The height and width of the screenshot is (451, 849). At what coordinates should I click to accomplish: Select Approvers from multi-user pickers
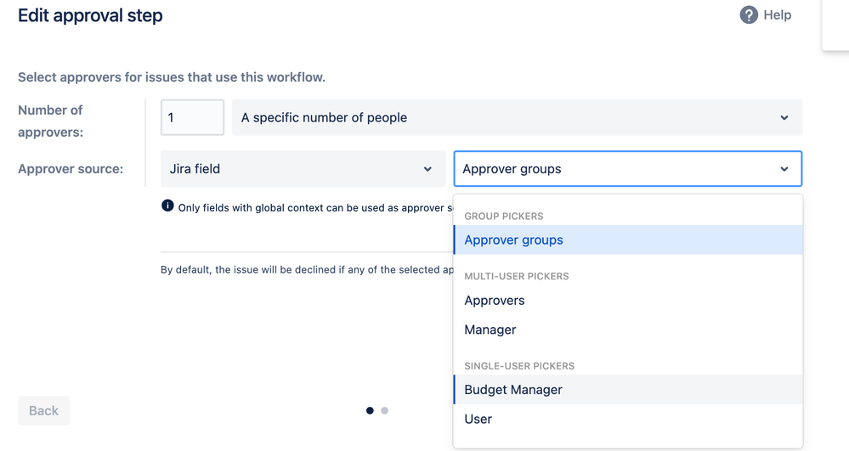[628, 301]
